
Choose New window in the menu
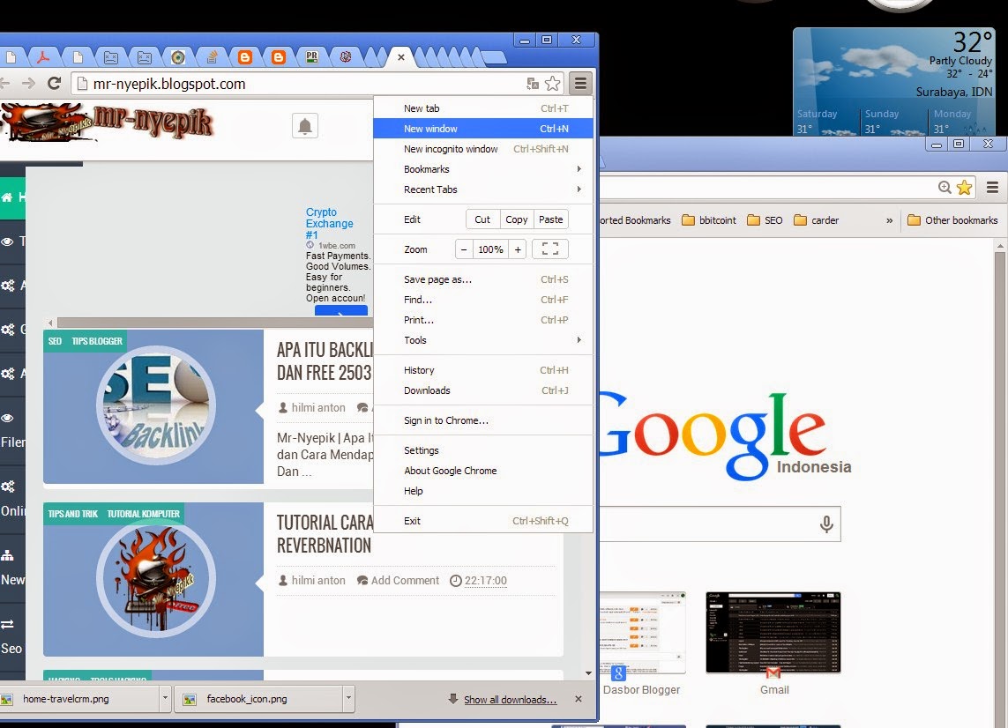pyautogui.click(x=482, y=129)
